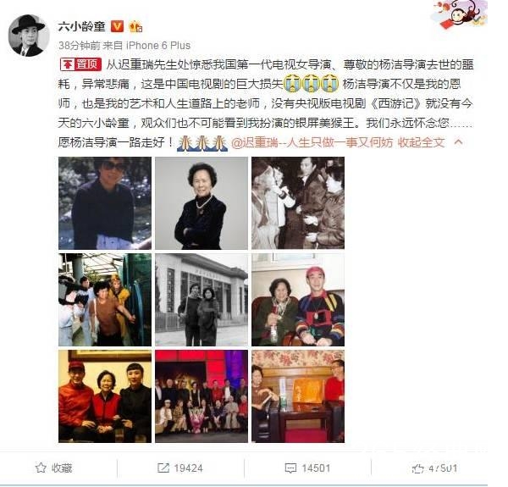The height and width of the screenshot is (487, 508).
Task: Click the iPhone 6 Plus source link
Action: [157, 46]
